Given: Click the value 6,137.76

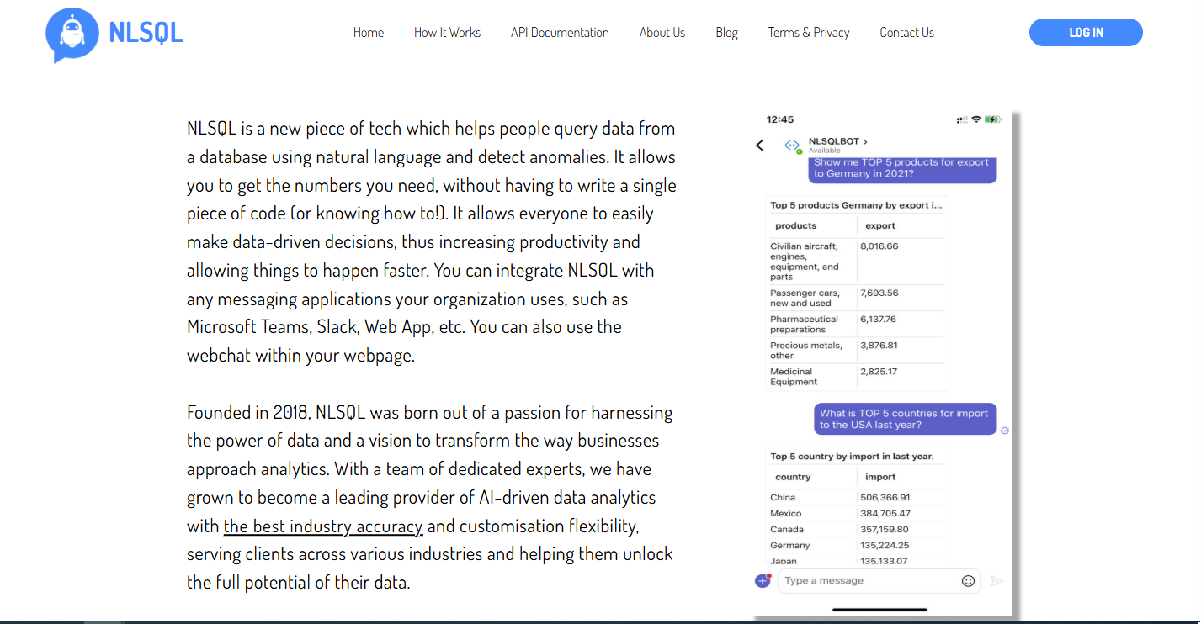Looking at the screenshot, I should tap(879, 319).
